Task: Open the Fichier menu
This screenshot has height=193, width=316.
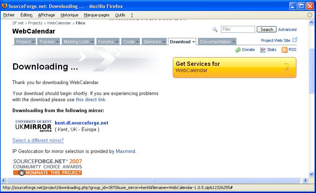Action: coord(9,15)
